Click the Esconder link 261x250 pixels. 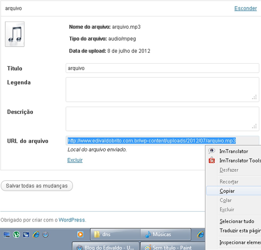[246, 8]
